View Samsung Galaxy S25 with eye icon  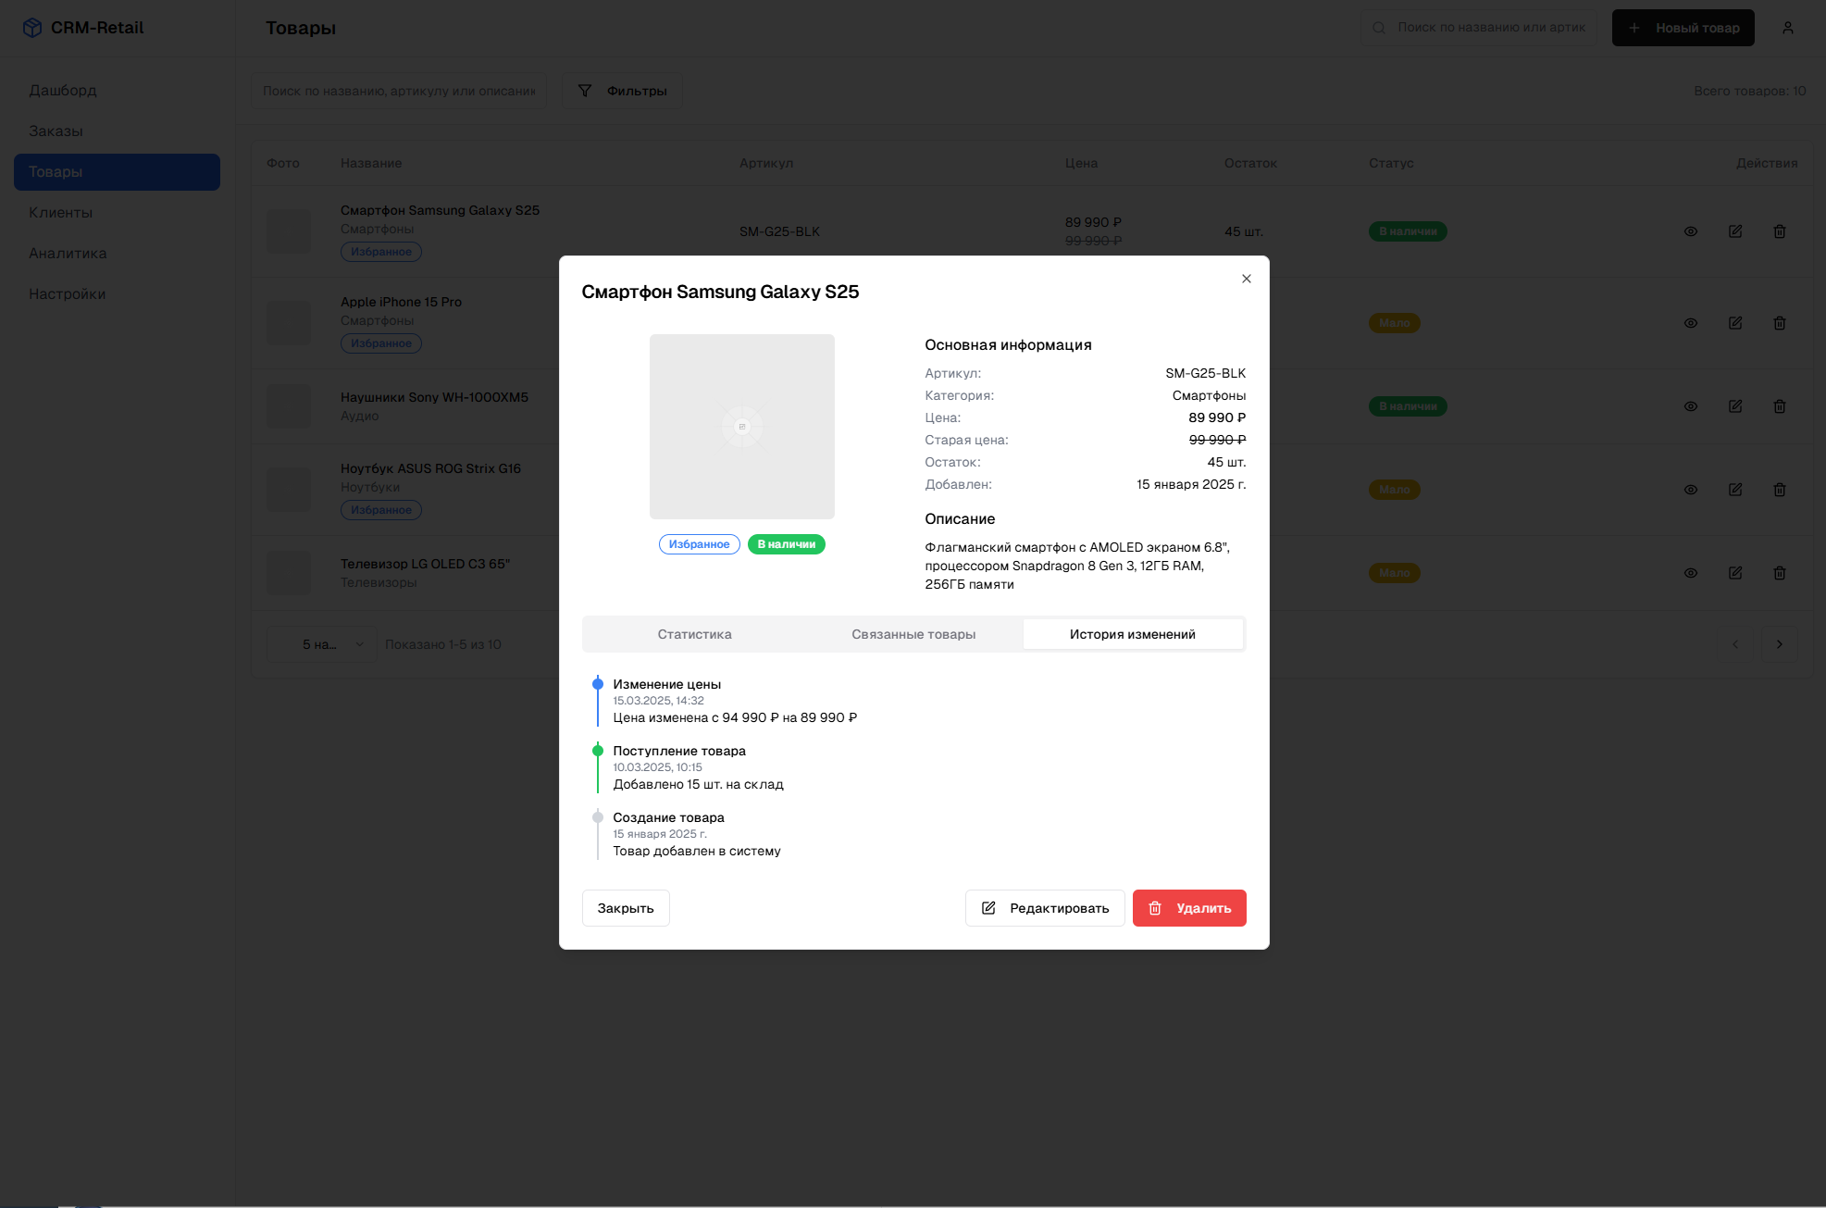coord(1690,231)
